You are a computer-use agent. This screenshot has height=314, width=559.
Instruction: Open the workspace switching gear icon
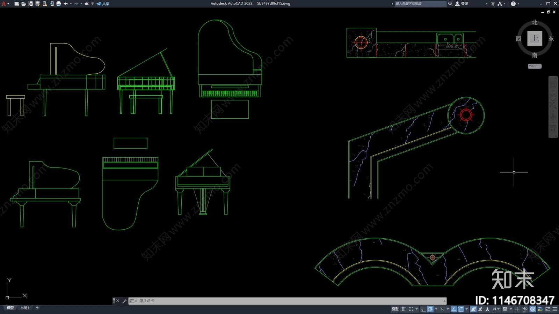click(505, 309)
